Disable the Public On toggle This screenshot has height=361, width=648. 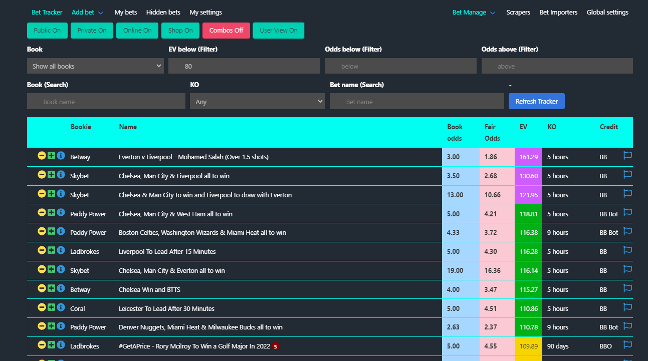[47, 30]
